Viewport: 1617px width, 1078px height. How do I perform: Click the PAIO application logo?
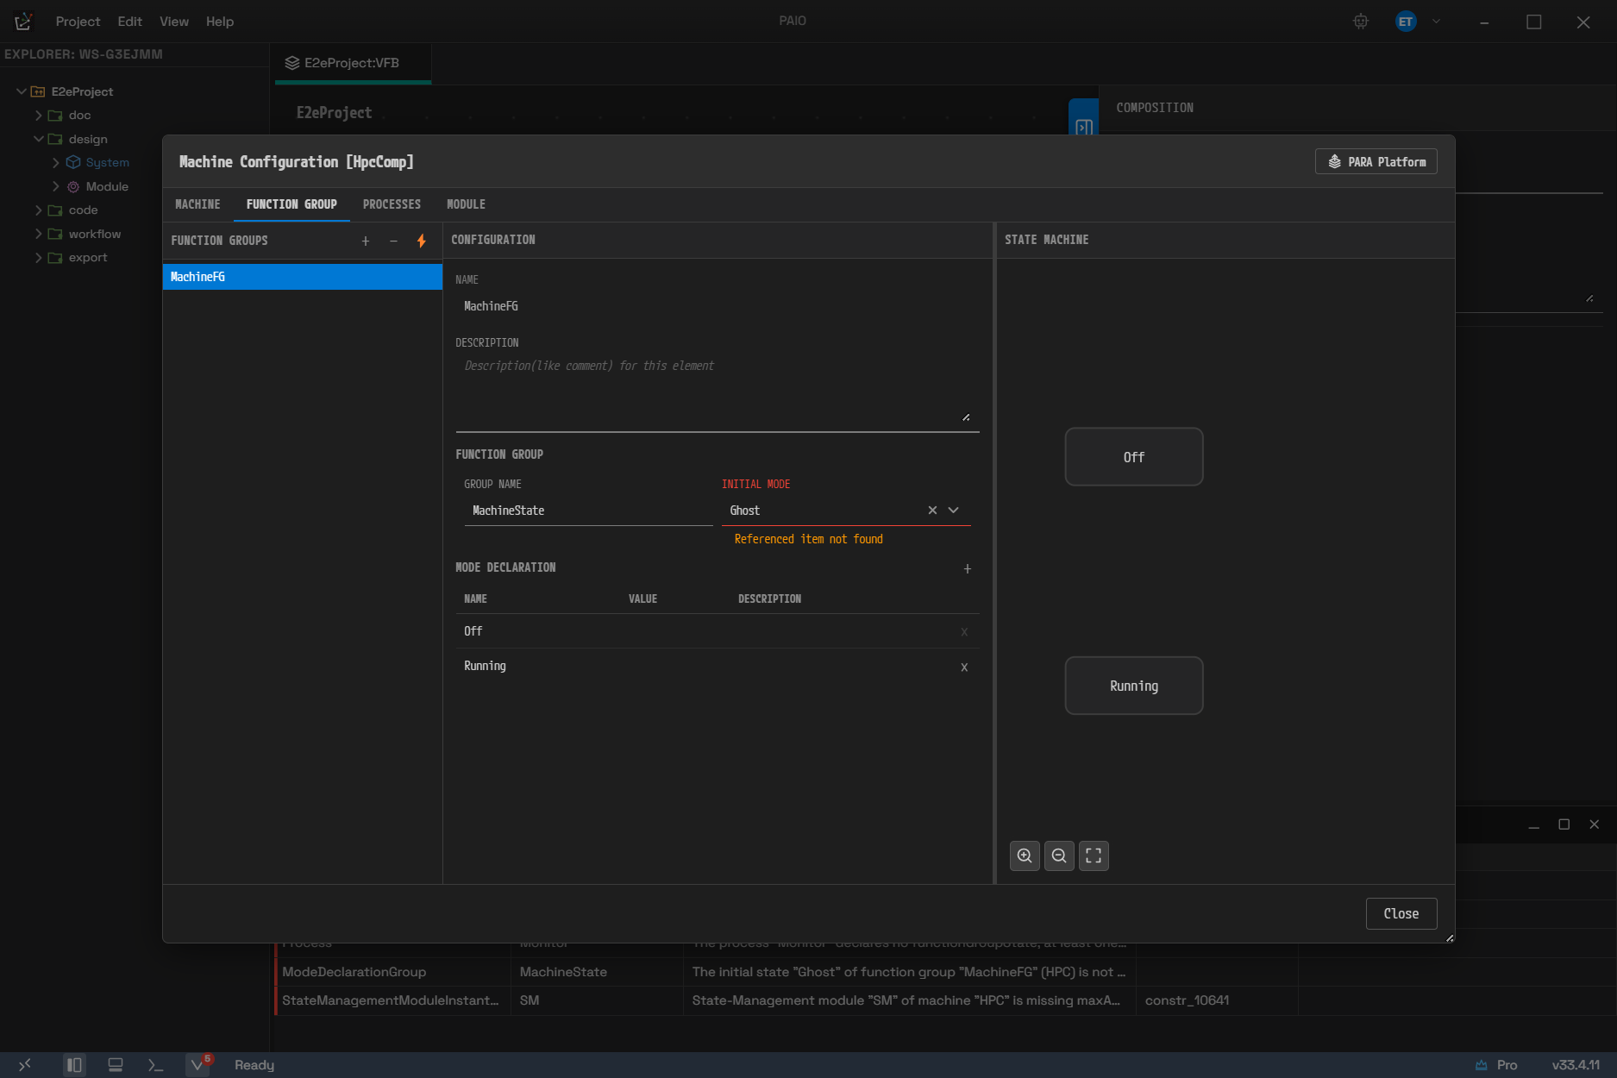pos(23,22)
